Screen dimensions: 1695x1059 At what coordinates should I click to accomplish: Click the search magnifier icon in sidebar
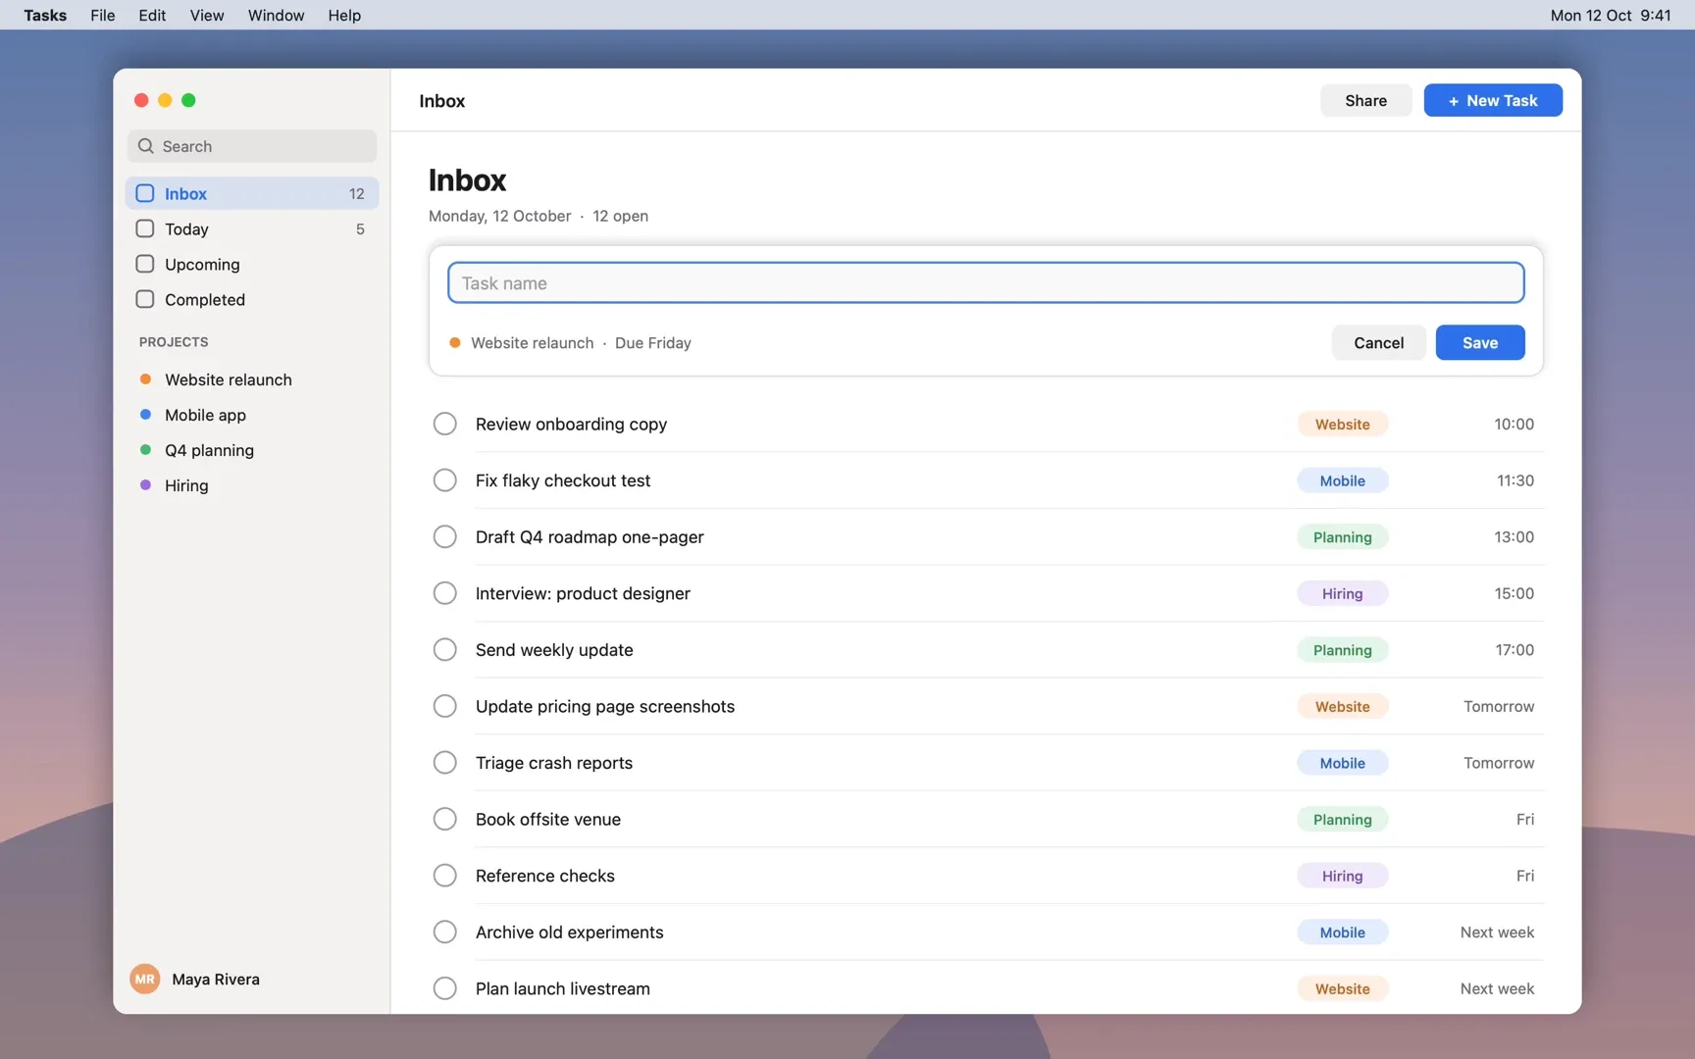[x=146, y=146]
